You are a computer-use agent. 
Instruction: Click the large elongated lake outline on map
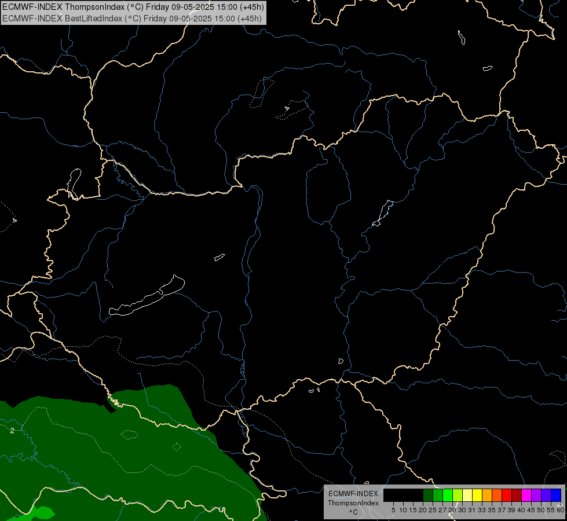tap(147, 295)
